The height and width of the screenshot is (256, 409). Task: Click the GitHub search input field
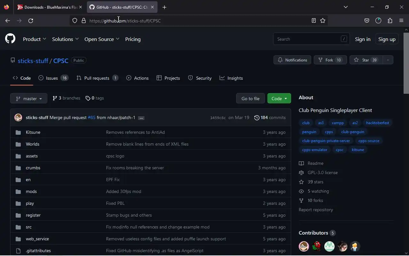312,39
